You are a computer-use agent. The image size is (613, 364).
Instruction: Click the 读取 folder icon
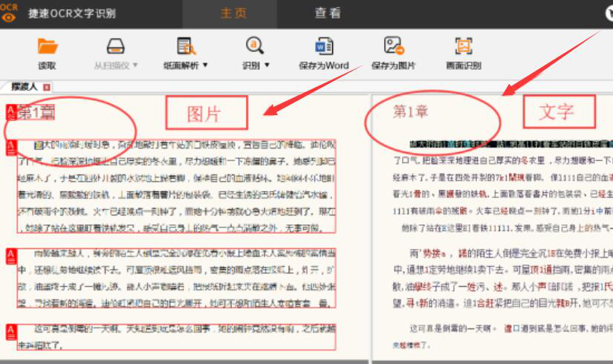(47, 46)
